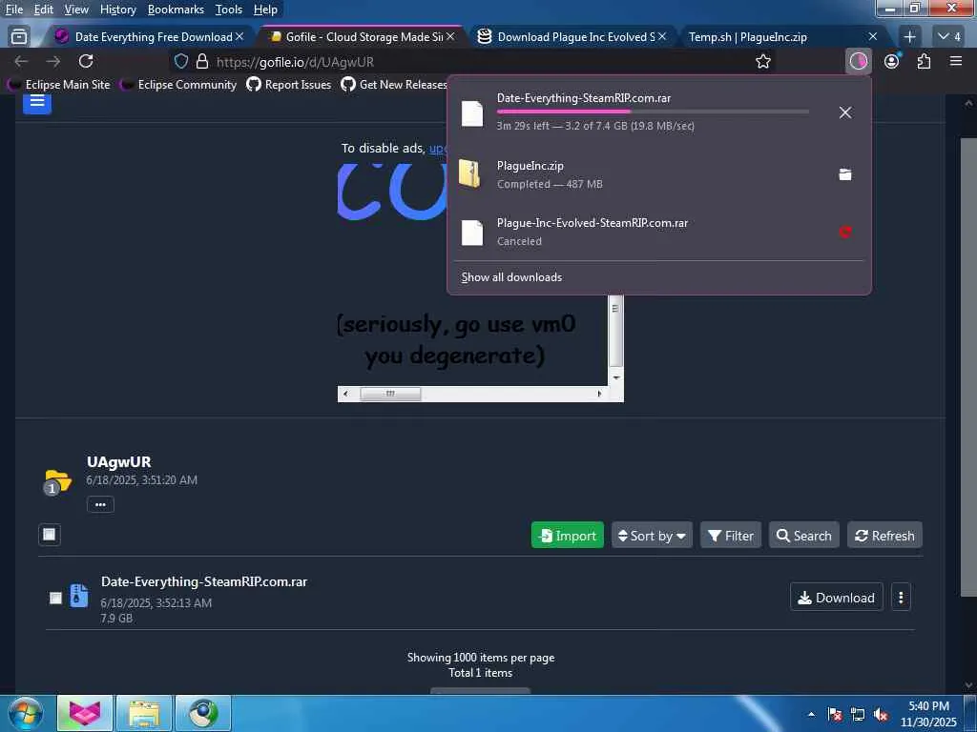
Task: Cancel the Date-Everything download in progress
Action: tap(845, 112)
